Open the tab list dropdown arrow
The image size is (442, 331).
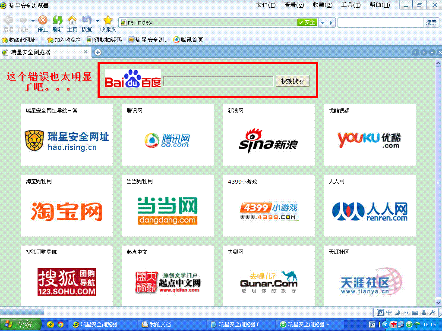(432, 52)
